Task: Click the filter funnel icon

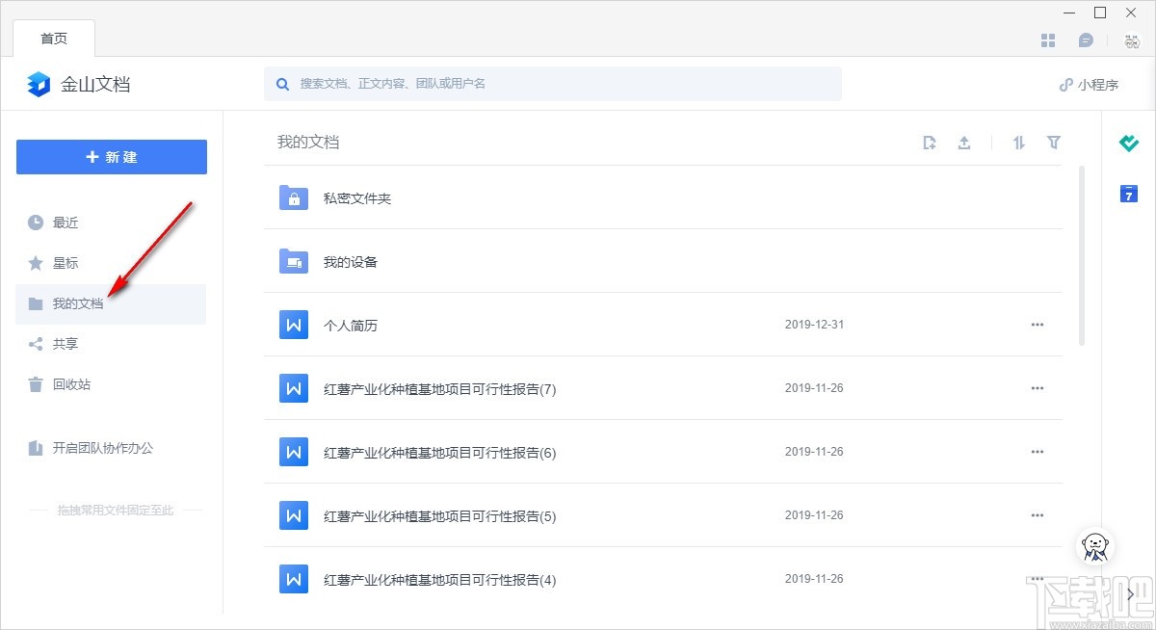Action: pos(1054,143)
